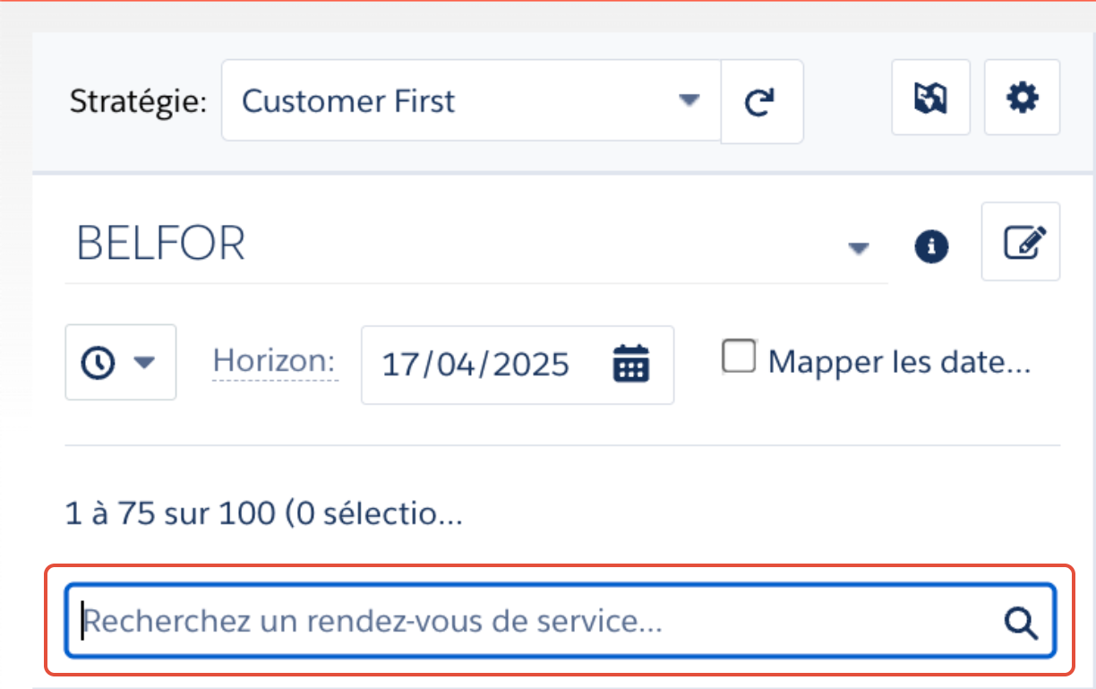Click the refresh arrow next to the Stratégie field

(761, 101)
